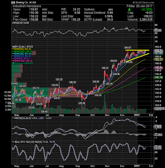Viewport: 165px width, 168px height.
Task: Select the green EMA(200) legend entry
Action: (23, 51)
